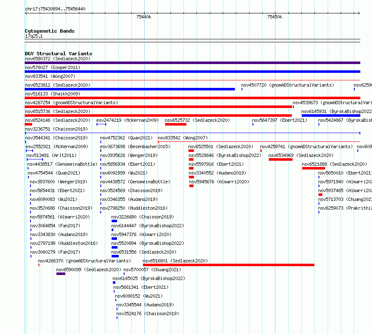This screenshot has width=372, height=334.
Task: Select nsv4267254 (gnomADStructuralVariants) label
Action: coord(71,103)
